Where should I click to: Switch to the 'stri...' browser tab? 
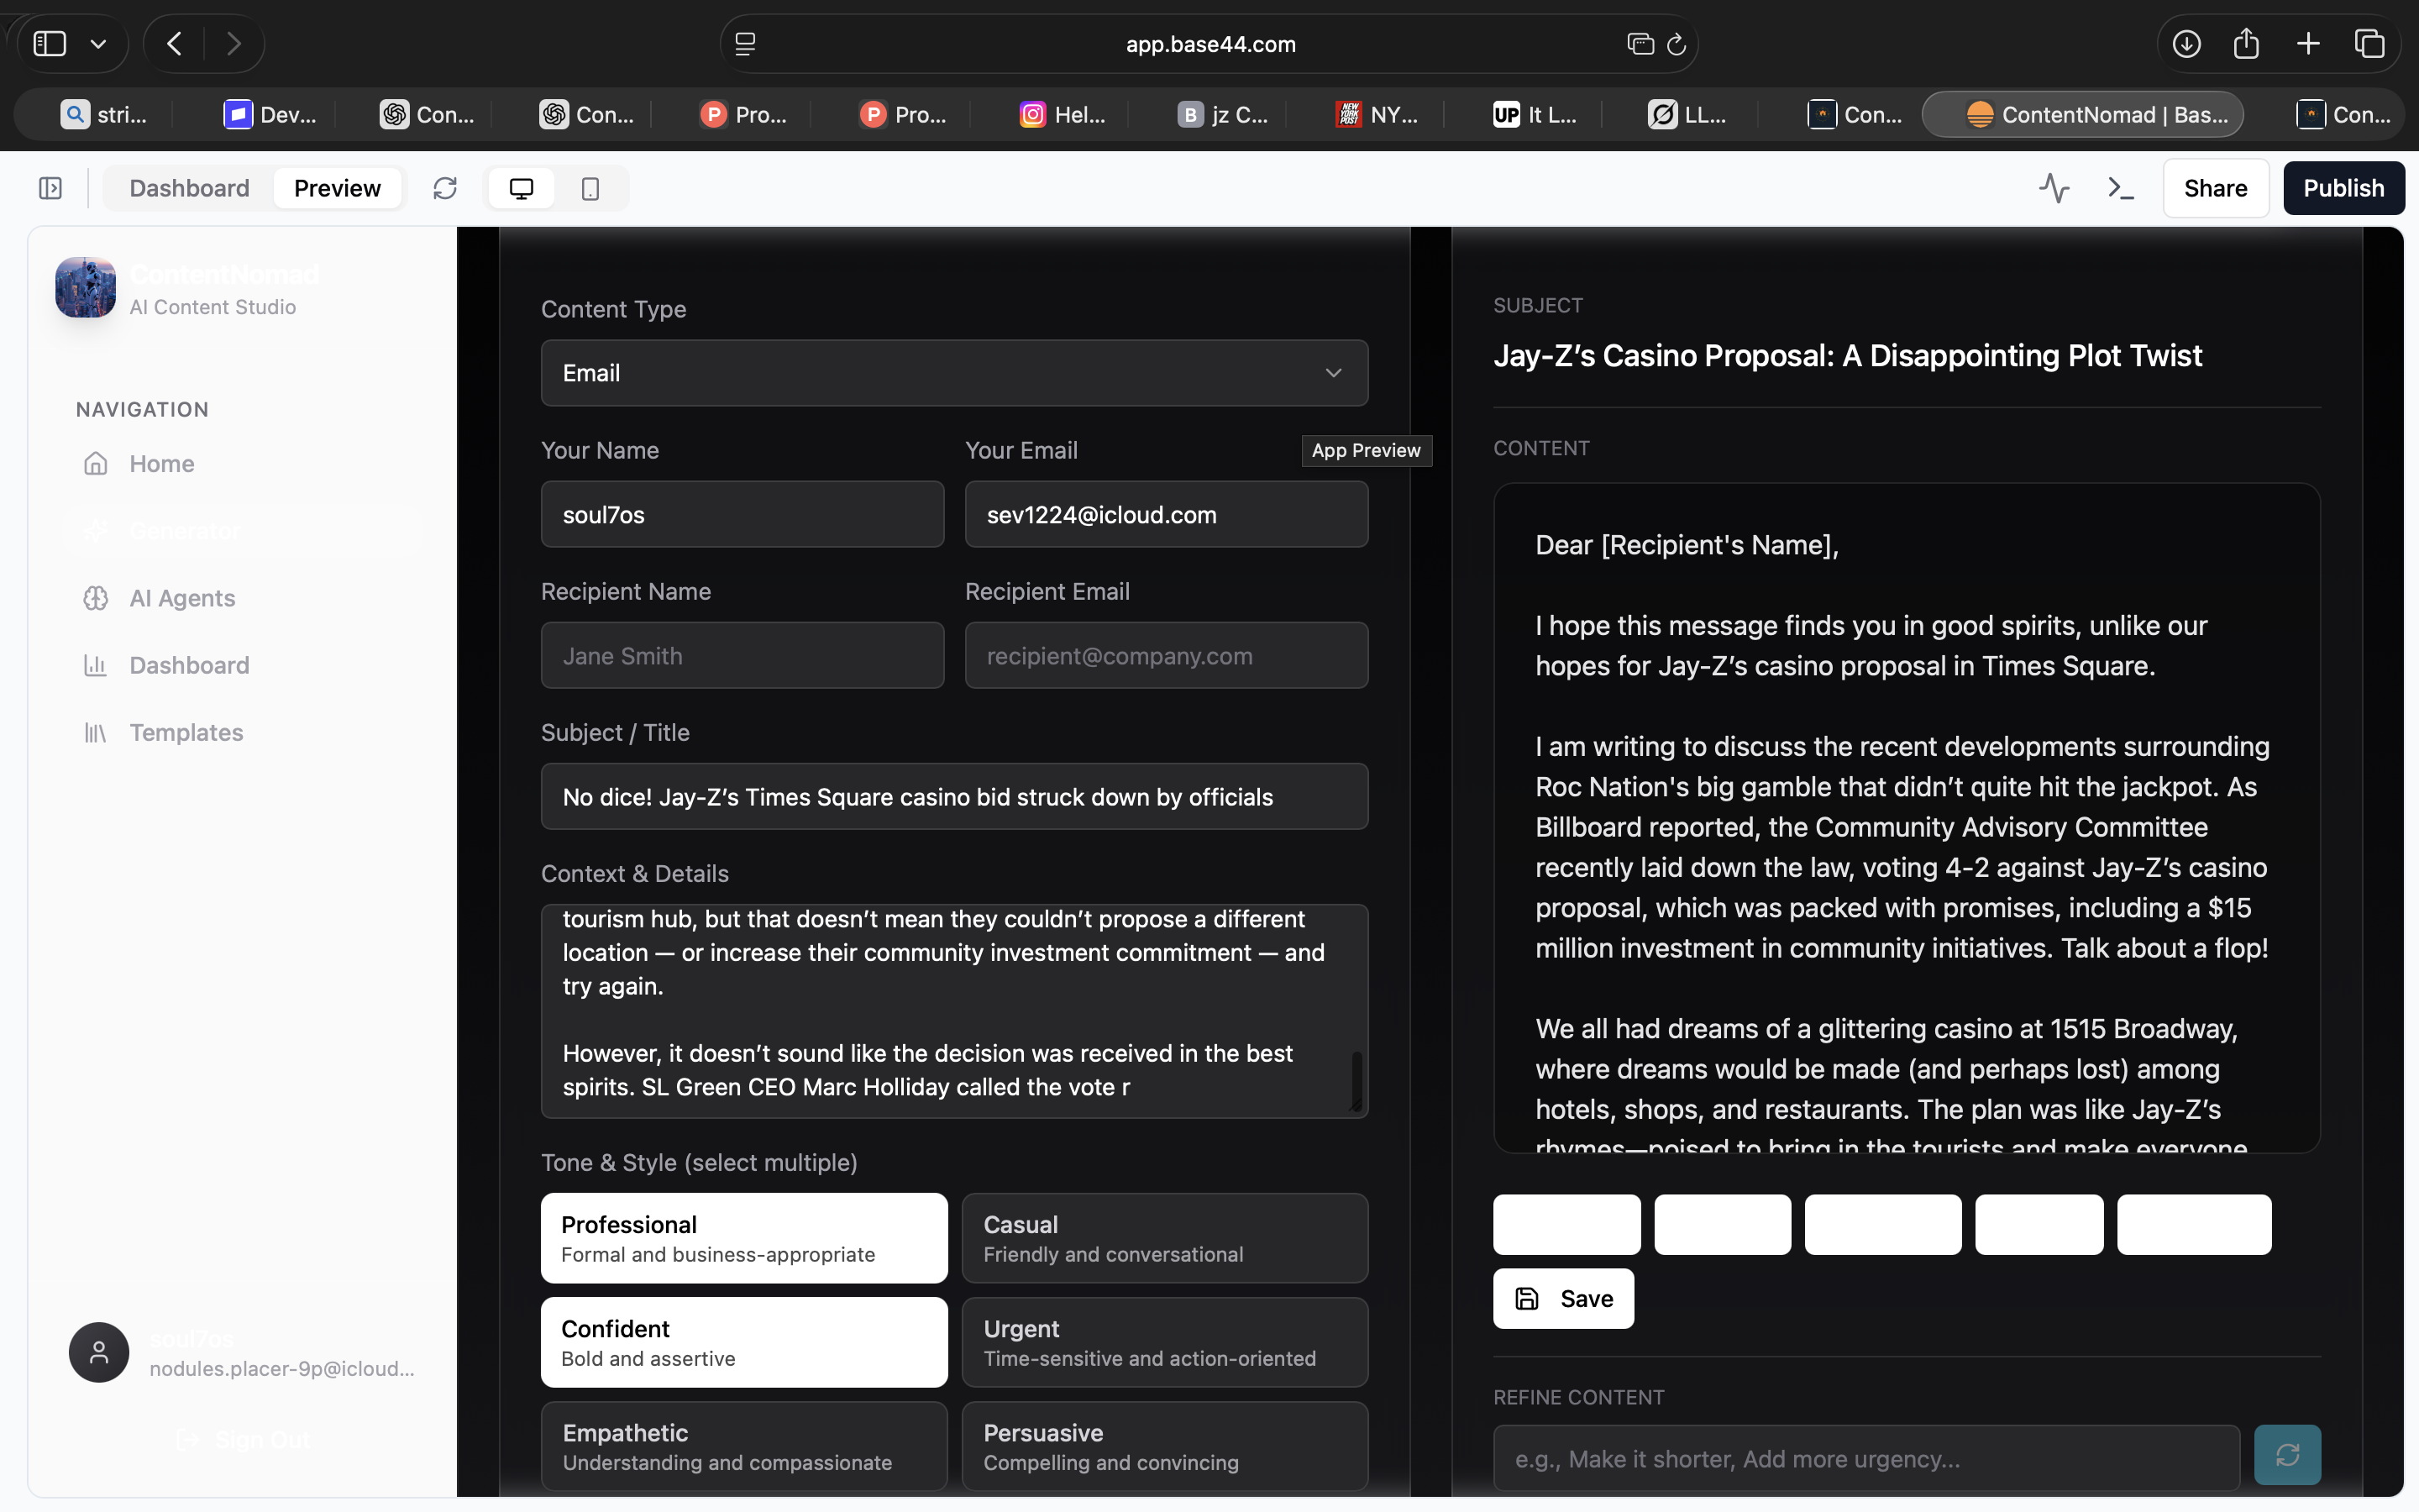pyautogui.click(x=103, y=115)
